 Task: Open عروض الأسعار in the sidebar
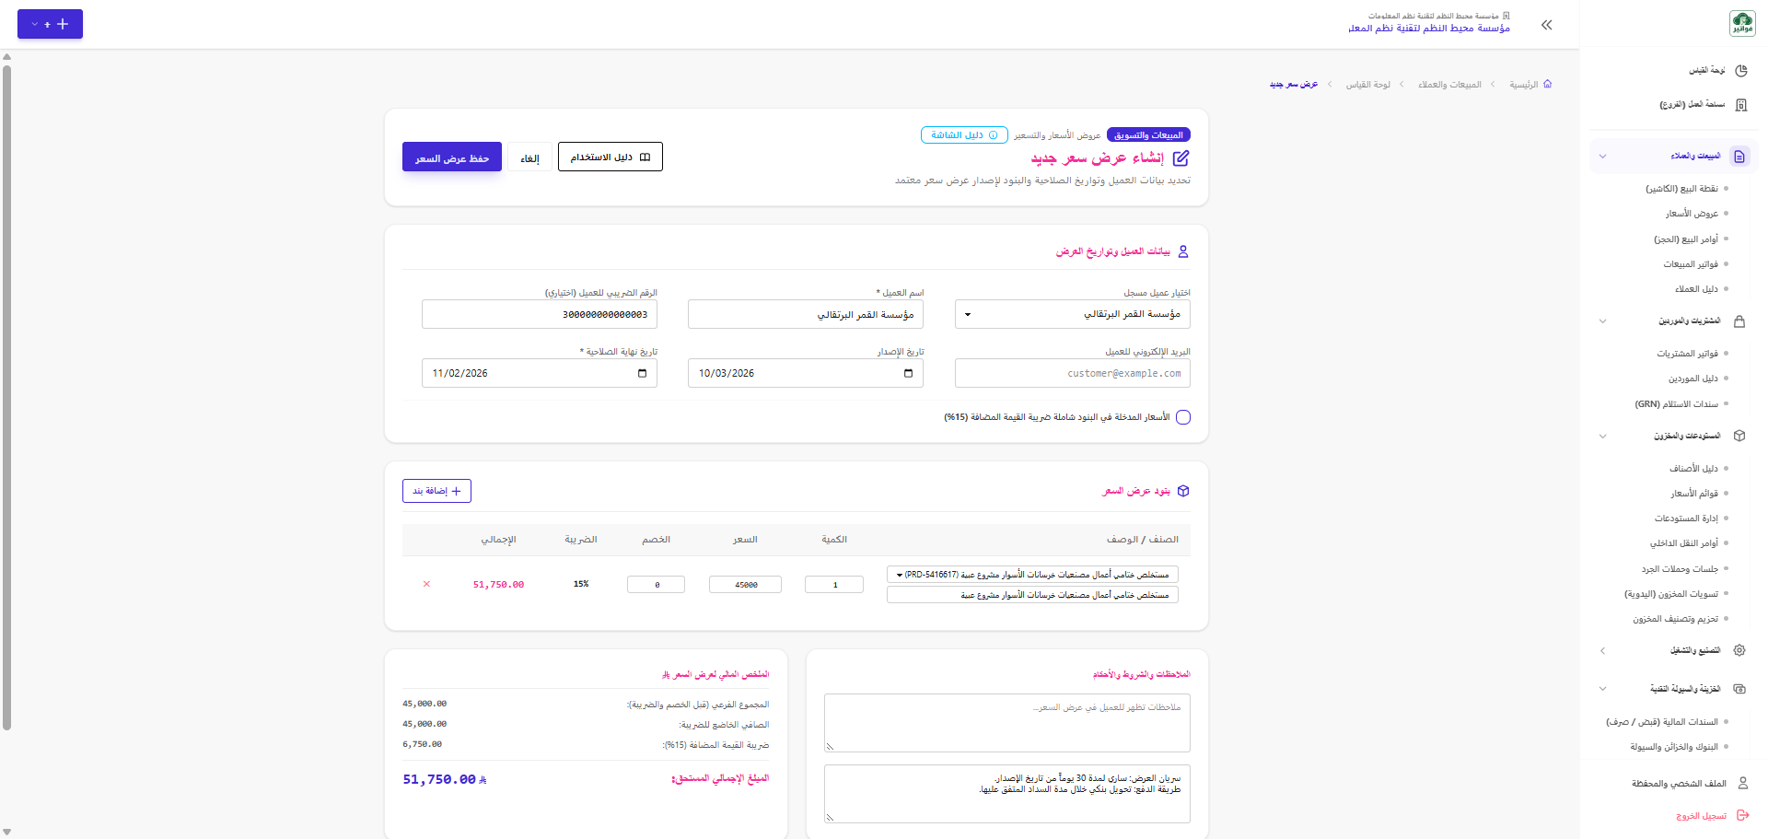1692,214
